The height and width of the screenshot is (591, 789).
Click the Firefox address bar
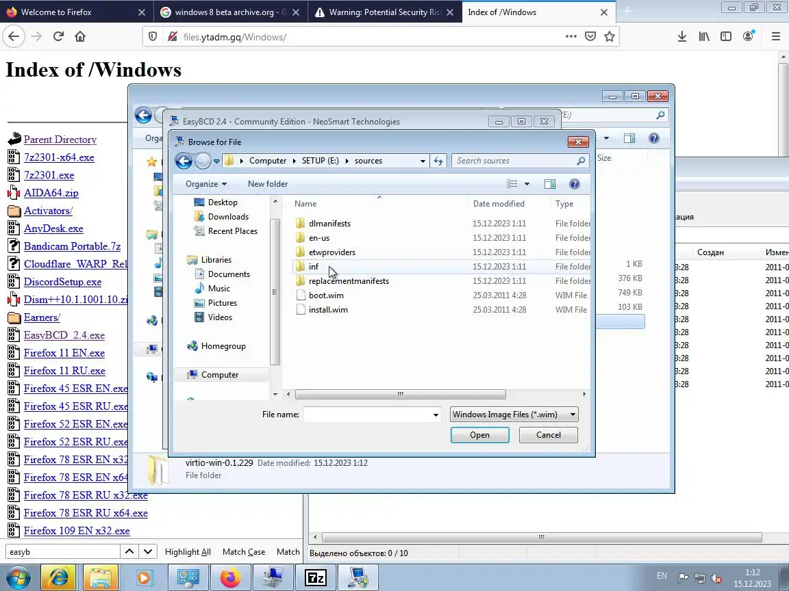370,37
